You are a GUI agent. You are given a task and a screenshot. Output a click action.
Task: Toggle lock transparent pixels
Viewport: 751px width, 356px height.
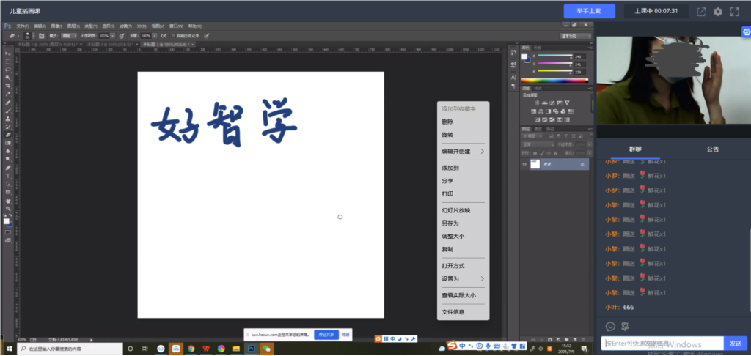click(x=535, y=154)
